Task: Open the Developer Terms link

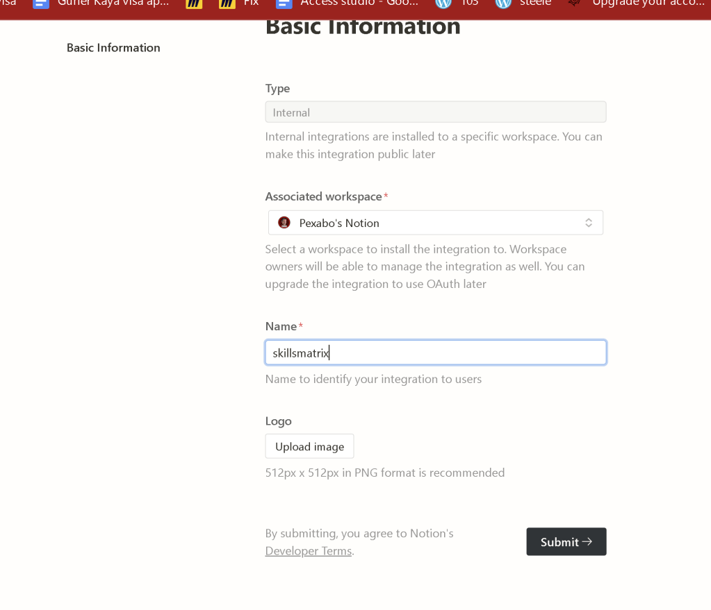Action: [309, 551]
